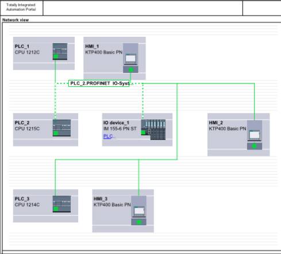Click the Totally Integrated Automation Portal header
The image size is (281, 254).
click(x=21, y=7)
